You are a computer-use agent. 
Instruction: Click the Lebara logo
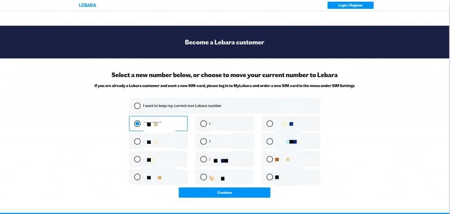pyautogui.click(x=87, y=5)
